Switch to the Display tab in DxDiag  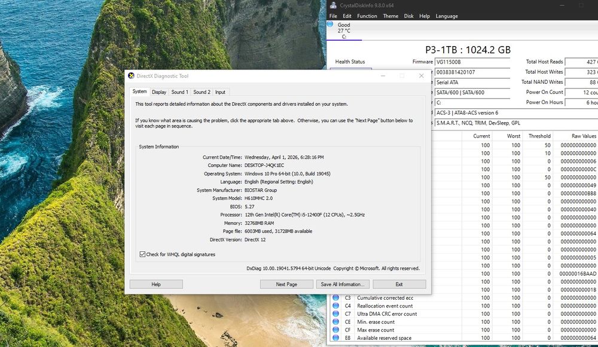(x=159, y=92)
